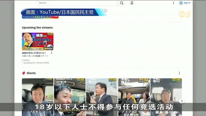Click the Shorts section heading
This screenshot has height=116, width=206.
click(x=31, y=73)
